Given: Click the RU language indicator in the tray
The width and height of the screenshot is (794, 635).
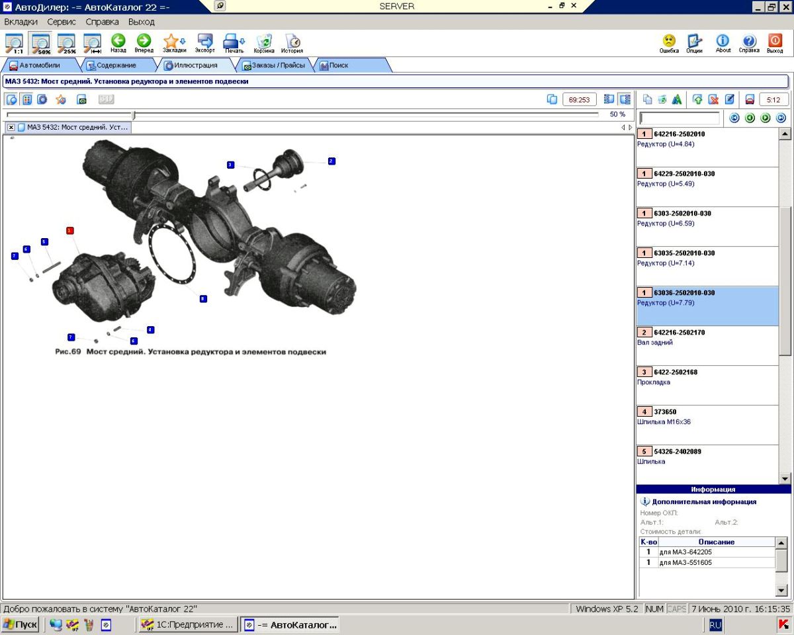Looking at the screenshot, I should 715,624.
